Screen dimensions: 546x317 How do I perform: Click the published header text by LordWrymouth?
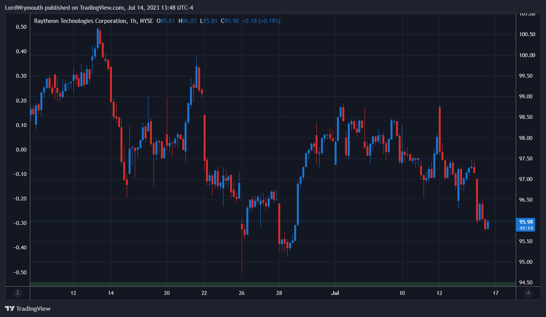[x=99, y=8]
